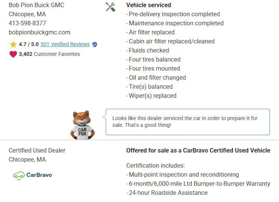
Task: Click the Certified Used Dealer label
Action: [x=37, y=150]
